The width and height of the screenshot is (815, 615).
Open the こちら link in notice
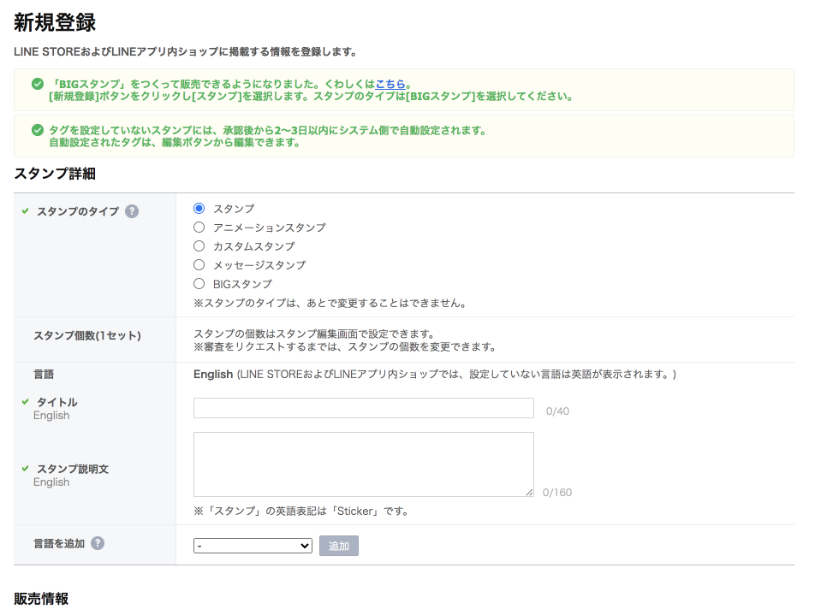tap(390, 84)
